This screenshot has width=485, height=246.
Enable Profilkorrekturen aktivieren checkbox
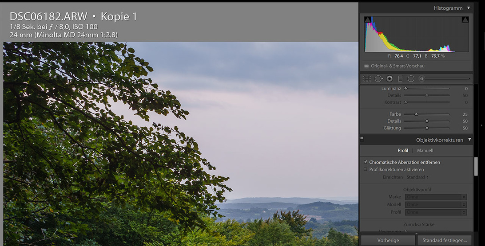(366, 169)
